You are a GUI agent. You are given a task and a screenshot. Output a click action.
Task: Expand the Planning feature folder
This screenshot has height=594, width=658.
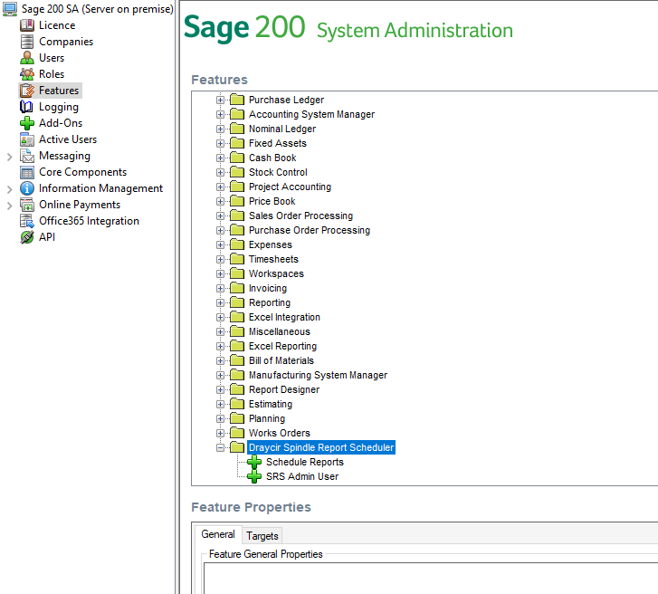click(x=220, y=418)
